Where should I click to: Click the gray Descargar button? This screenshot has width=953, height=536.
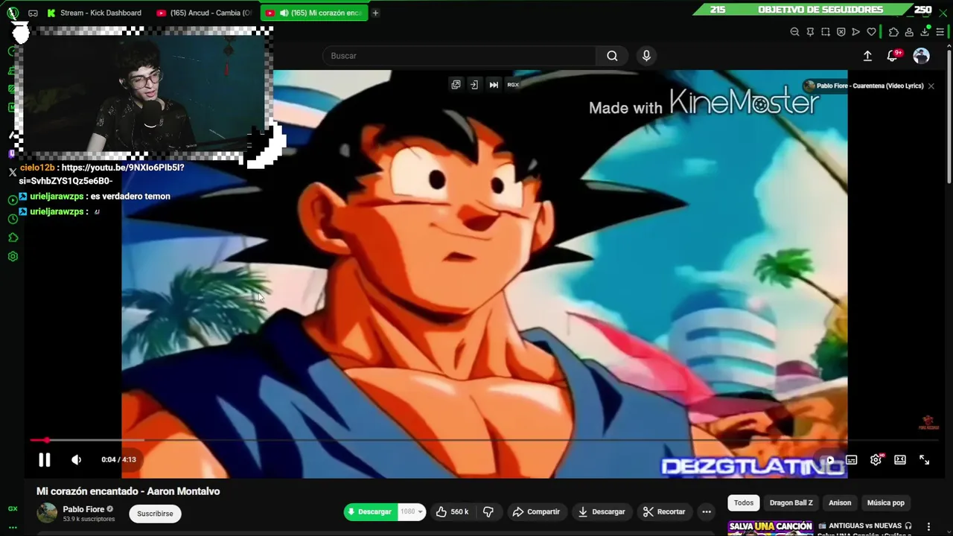coord(602,511)
